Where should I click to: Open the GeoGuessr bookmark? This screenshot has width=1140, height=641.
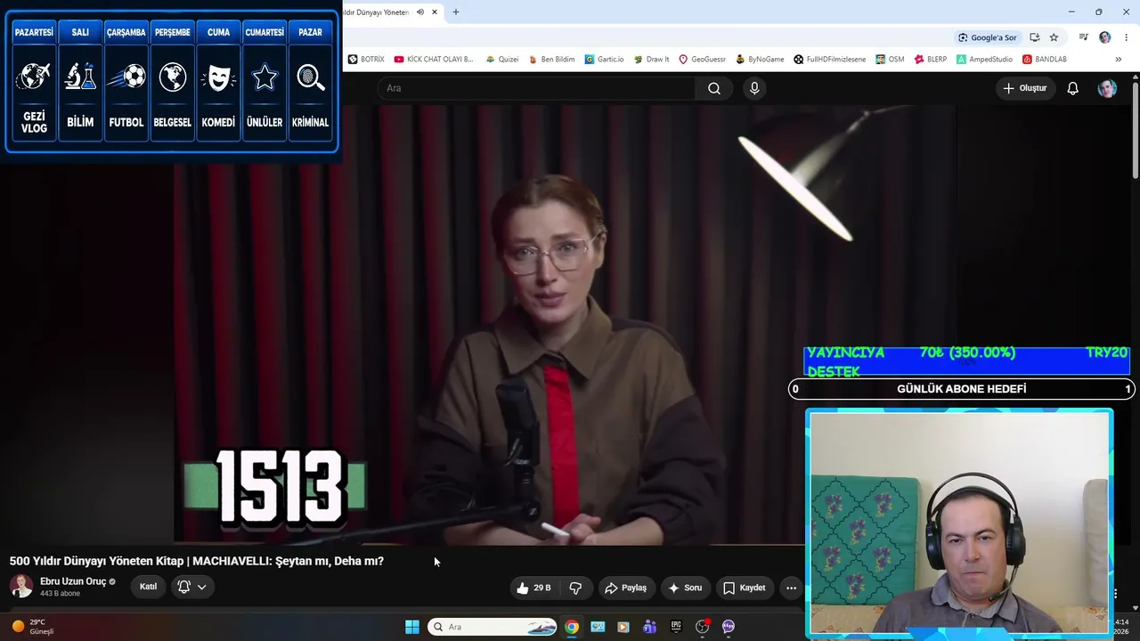[702, 60]
